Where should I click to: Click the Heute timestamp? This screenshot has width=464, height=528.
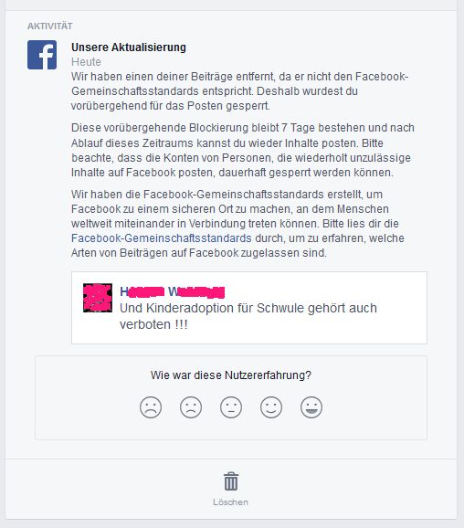(x=86, y=62)
